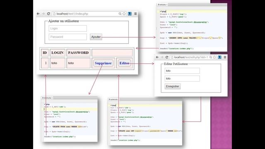
Task: Reload the edit.php browser page
Action: [x=167, y=57]
